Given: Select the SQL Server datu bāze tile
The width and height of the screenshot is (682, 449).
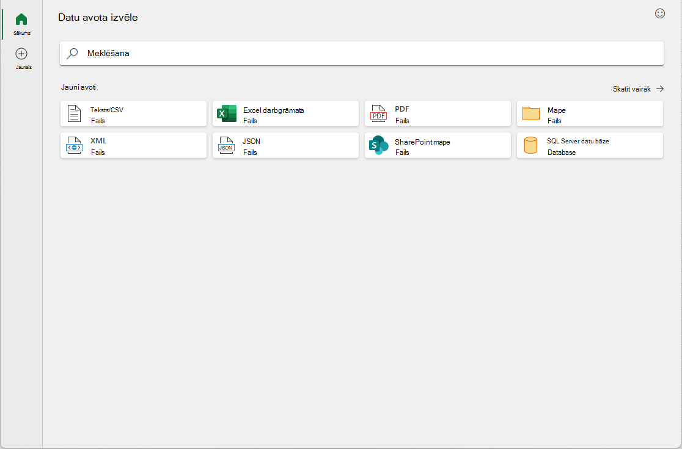Looking at the screenshot, I should click(590, 145).
